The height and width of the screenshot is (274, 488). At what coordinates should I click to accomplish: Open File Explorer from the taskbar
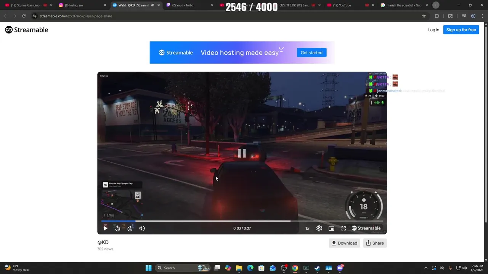click(x=239, y=268)
